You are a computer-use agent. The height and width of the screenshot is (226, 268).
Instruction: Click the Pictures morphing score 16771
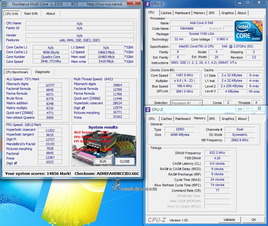coord(117,112)
